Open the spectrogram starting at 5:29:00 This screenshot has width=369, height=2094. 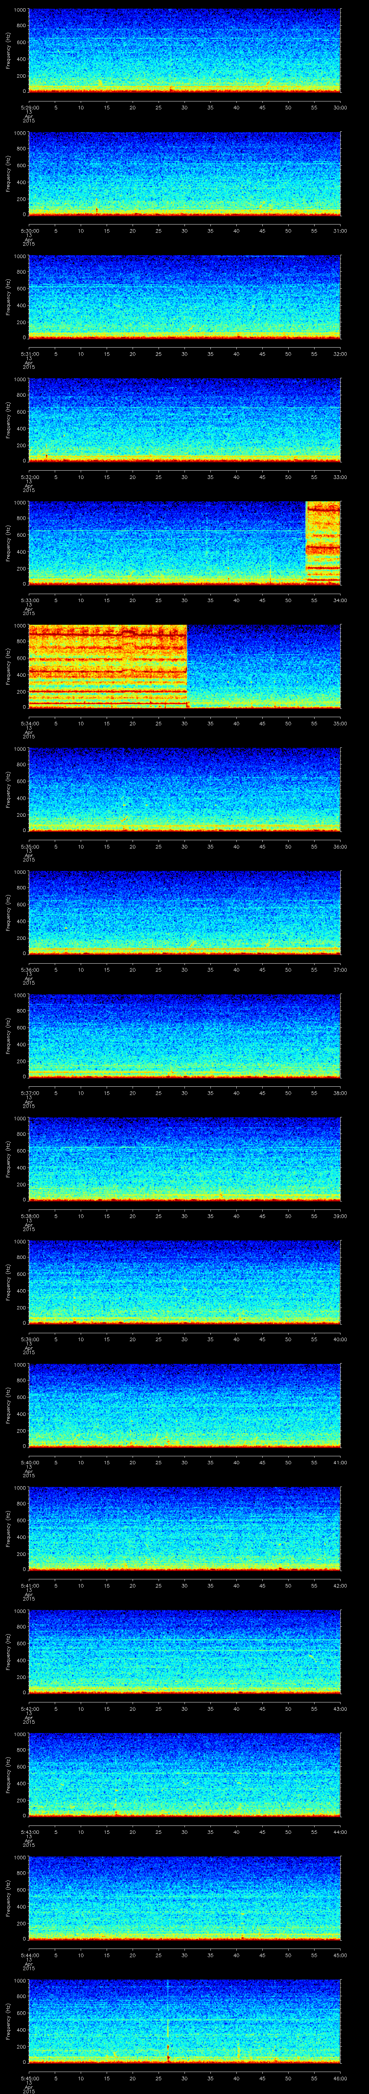[x=184, y=51]
